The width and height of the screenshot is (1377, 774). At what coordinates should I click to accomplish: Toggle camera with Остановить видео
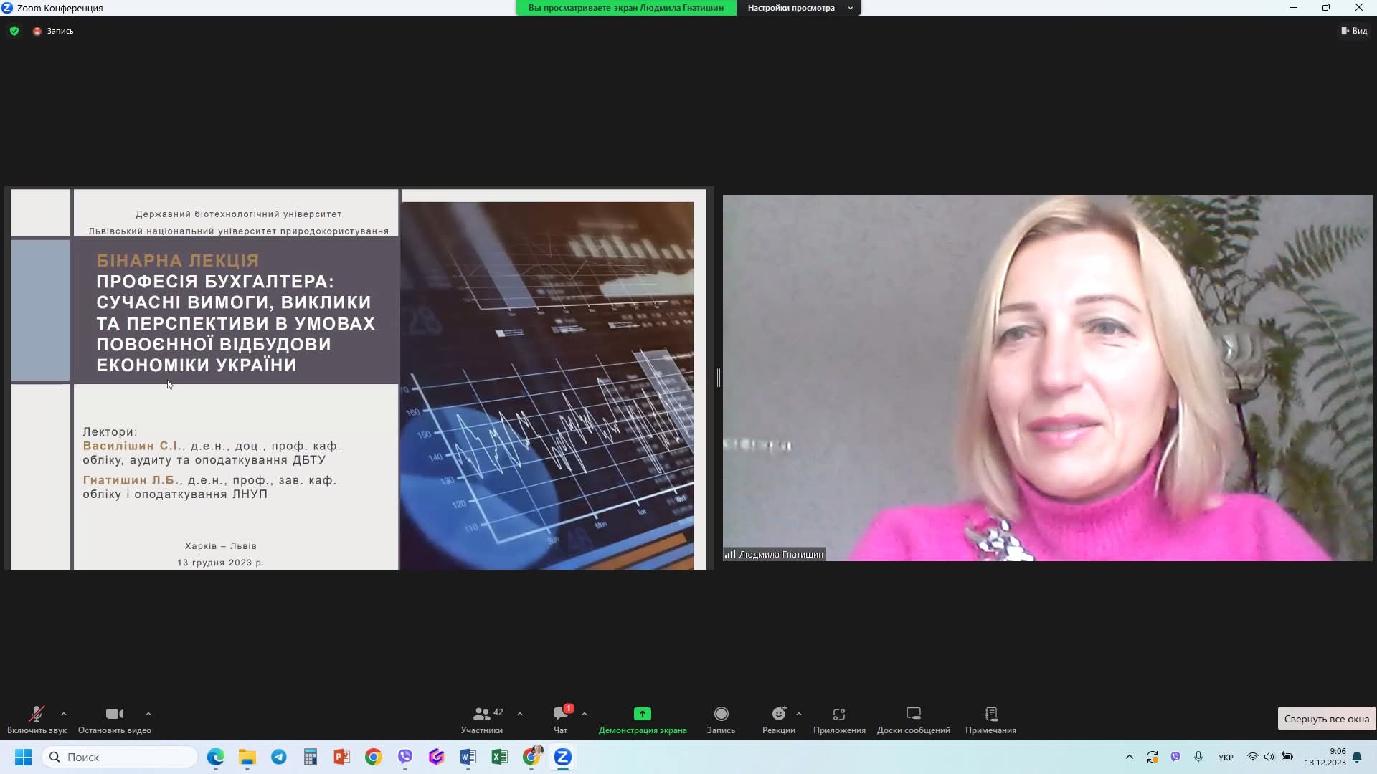[x=114, y=719]
